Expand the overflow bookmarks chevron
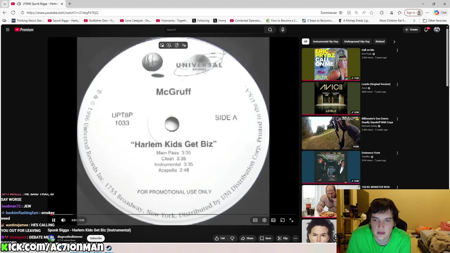The width and height of the screenshot is (450, 253). (414, 21)
